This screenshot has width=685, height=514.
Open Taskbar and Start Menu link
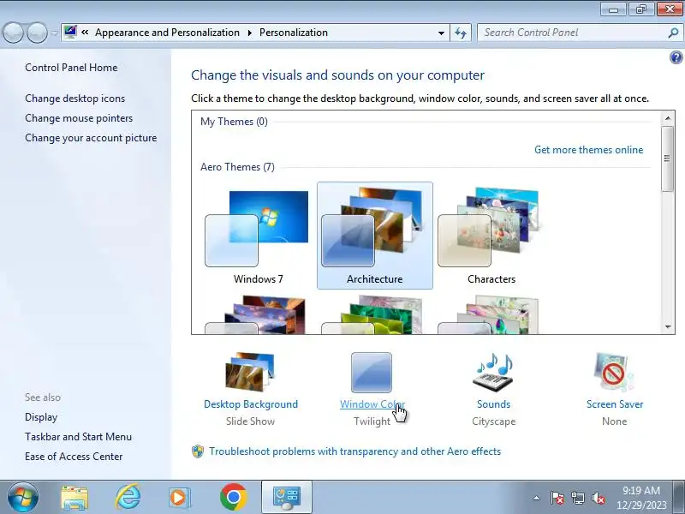coord(78,437)
